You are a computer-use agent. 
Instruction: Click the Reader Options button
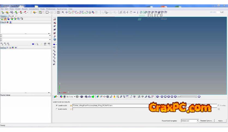[207, 121]
